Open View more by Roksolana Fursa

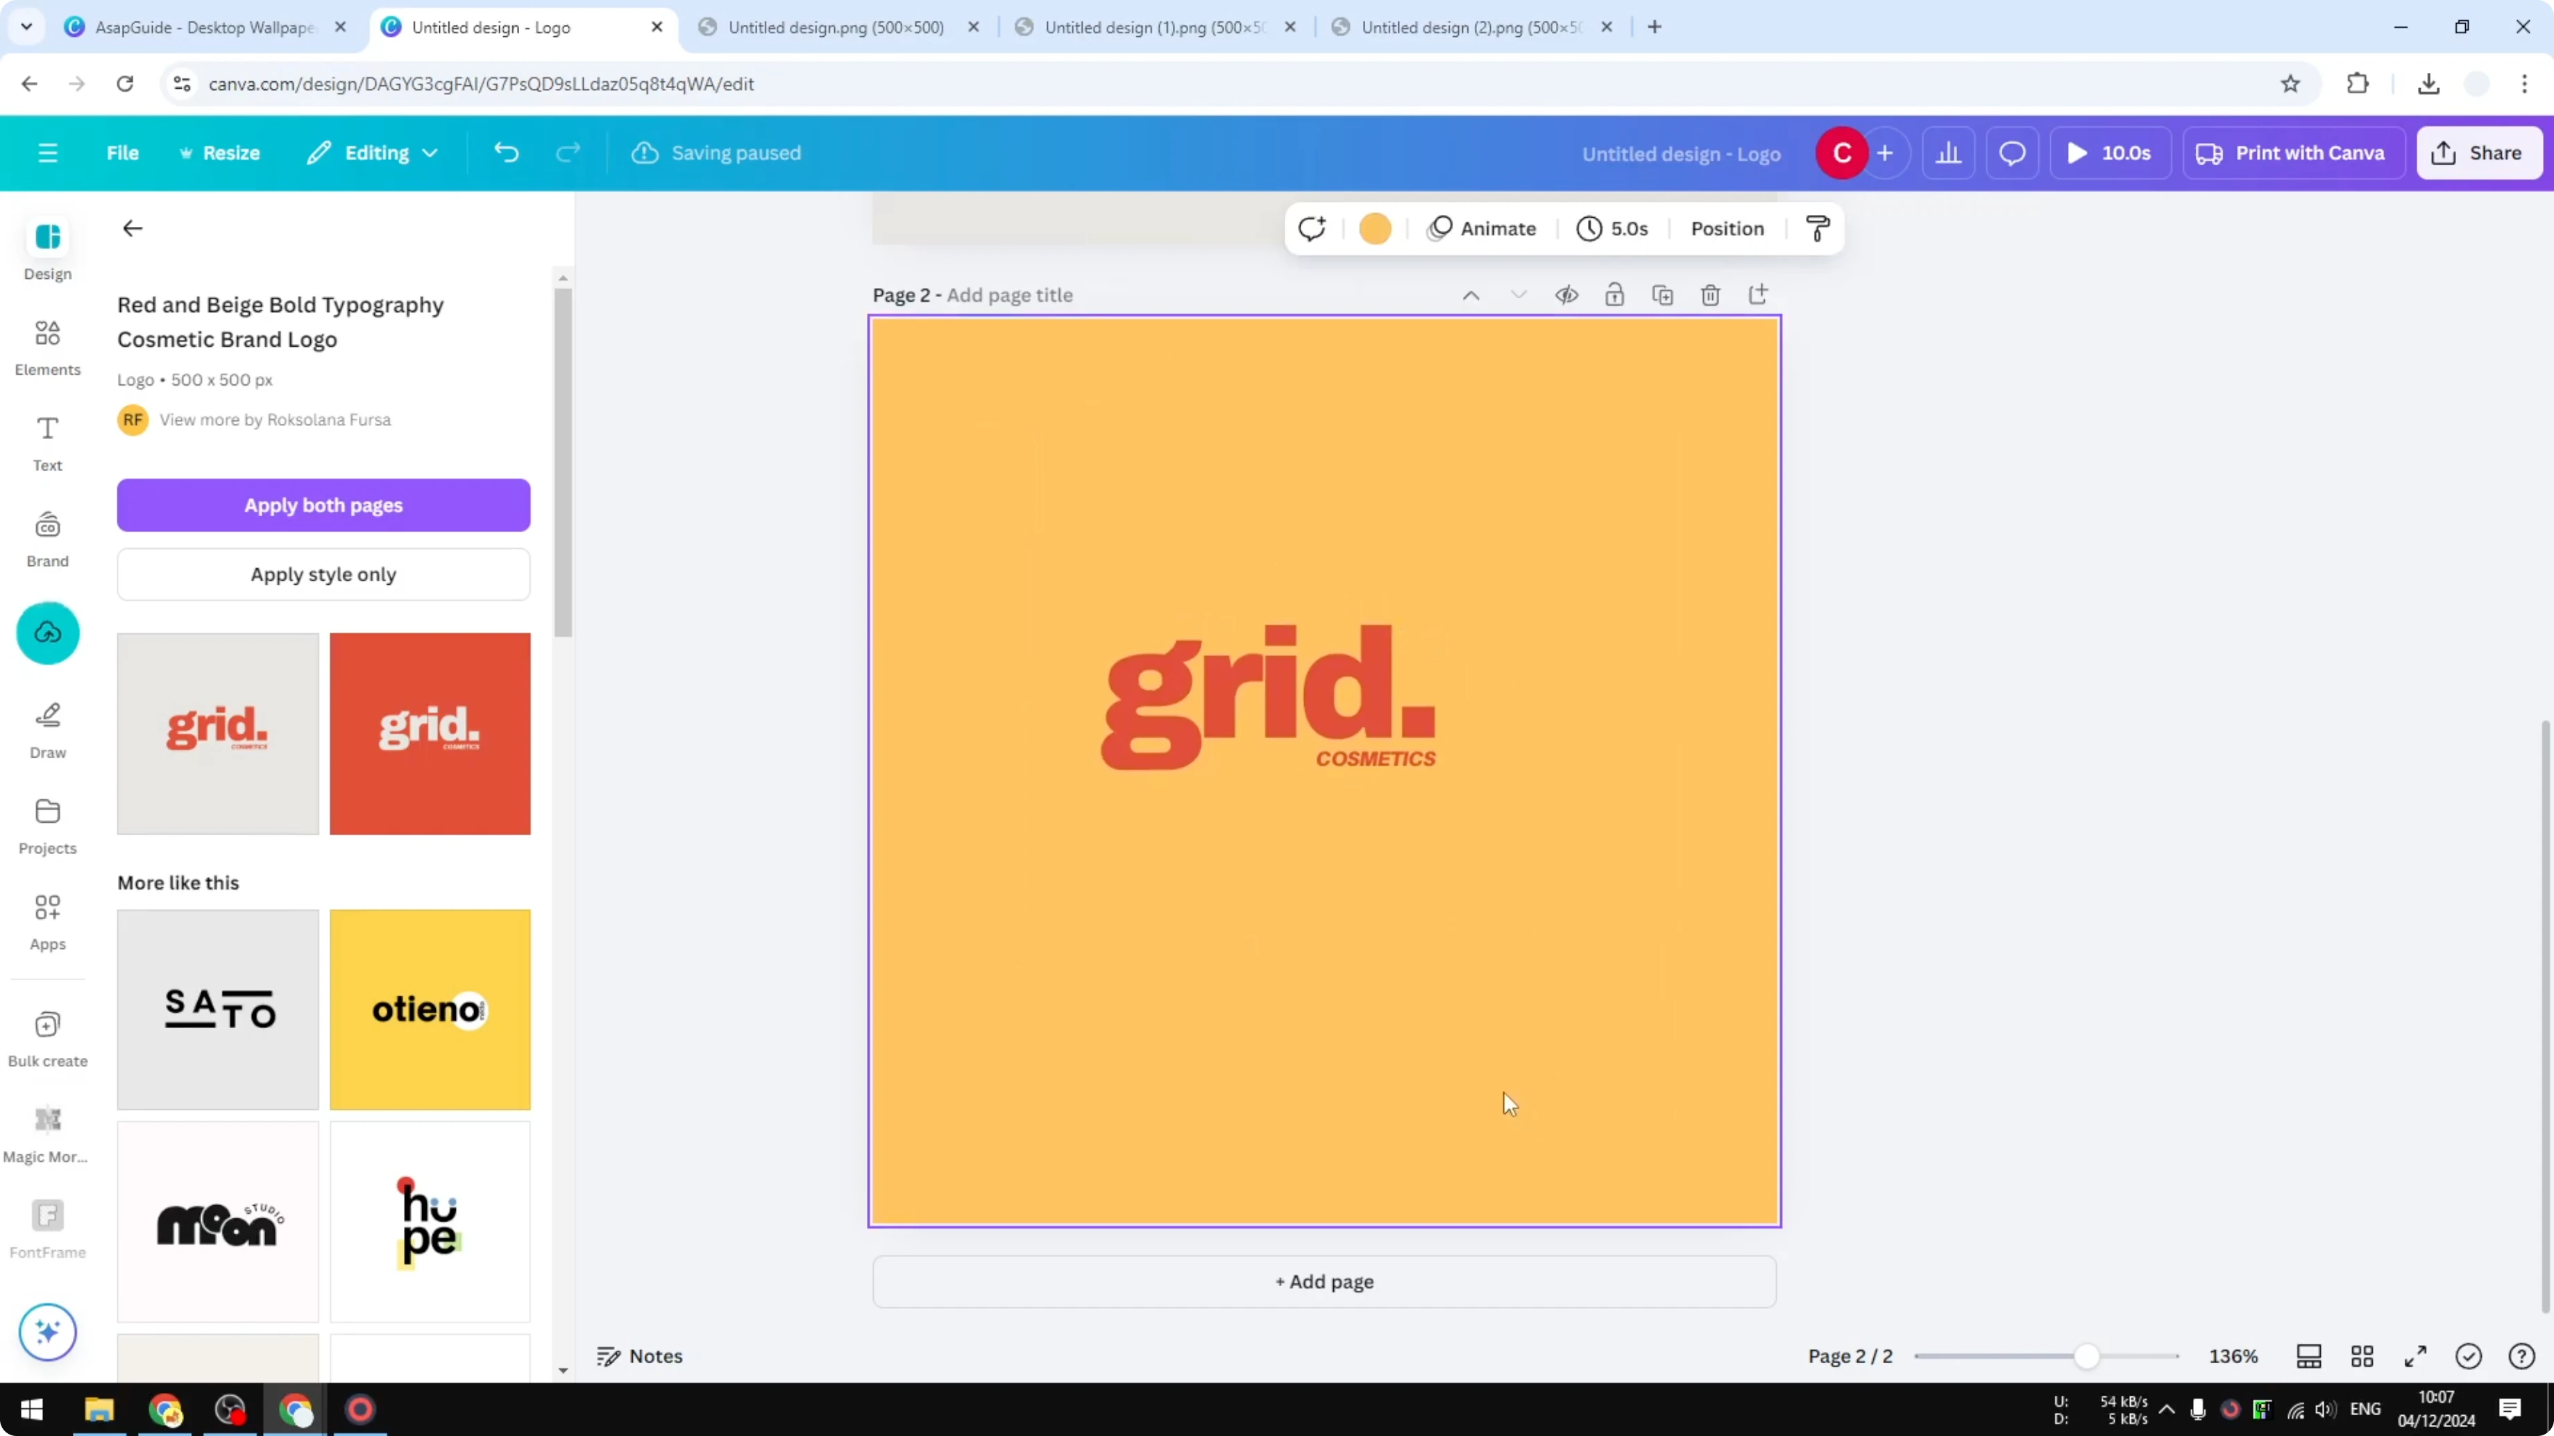pyautogui.click(x=275, y=419)
